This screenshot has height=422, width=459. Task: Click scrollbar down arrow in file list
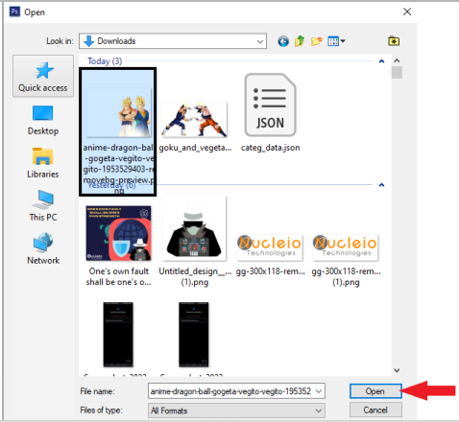point(397,370)
